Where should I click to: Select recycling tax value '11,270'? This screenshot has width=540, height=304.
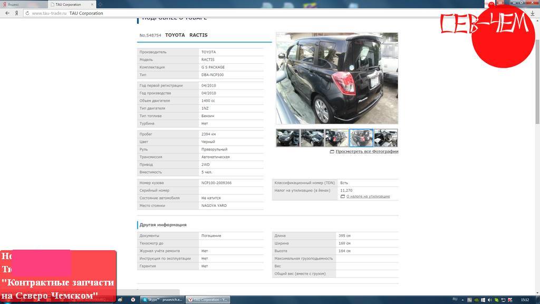click(346, 190)
